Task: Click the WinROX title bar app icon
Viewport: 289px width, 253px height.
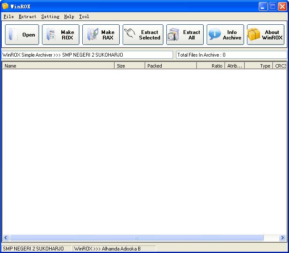Action: [x=5, y=6]
